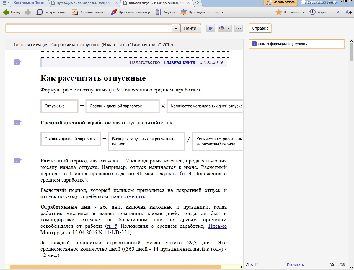Viewport: 354px width, 270px height.
Task: Click into the document search input field
Action: [89, 28]
